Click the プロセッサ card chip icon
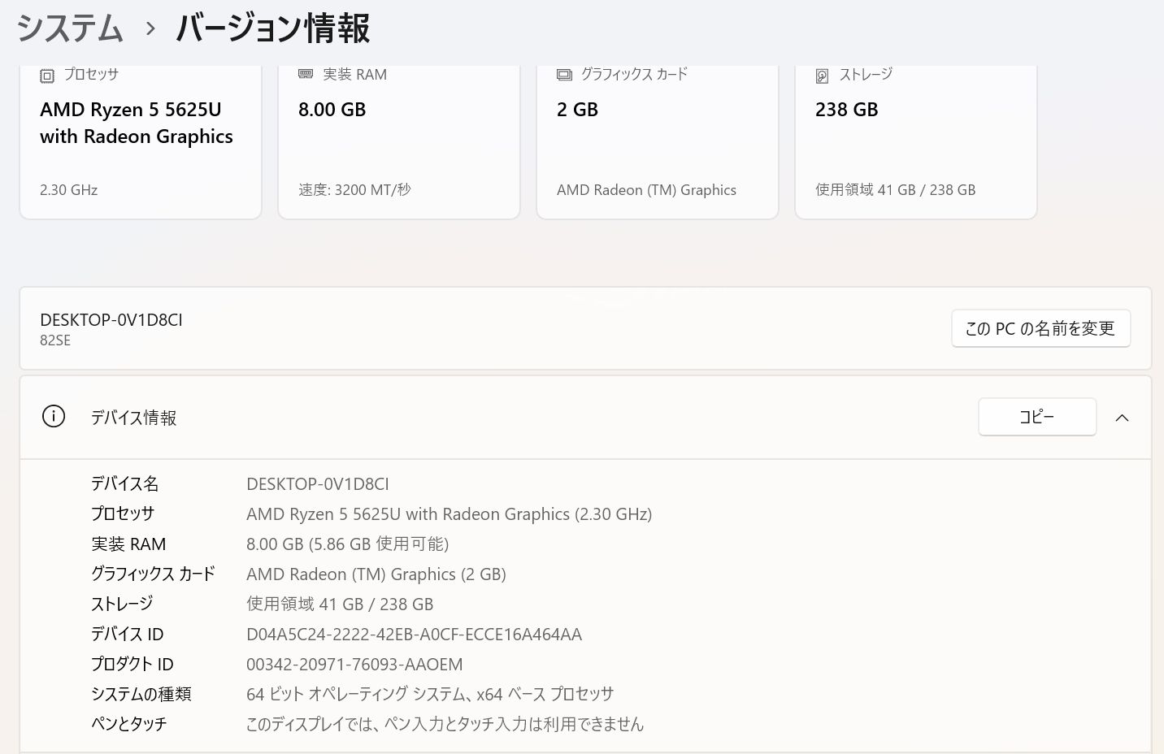The image size is (1164, 754). (x=47, y=76)
